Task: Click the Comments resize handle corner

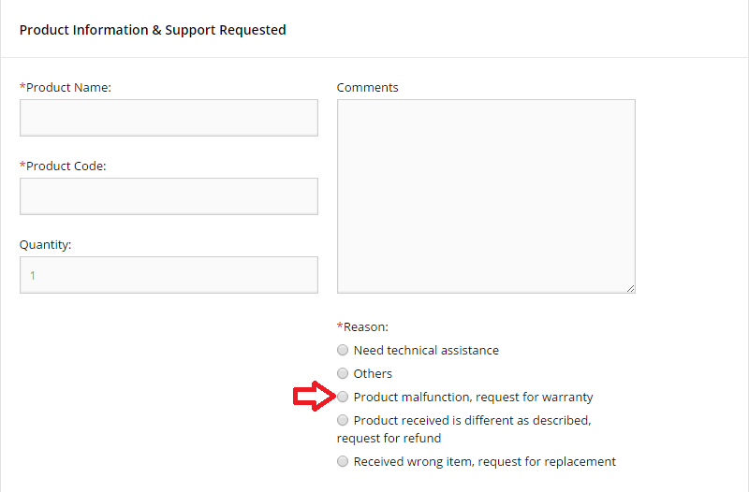Action: [x=630, y=289]
